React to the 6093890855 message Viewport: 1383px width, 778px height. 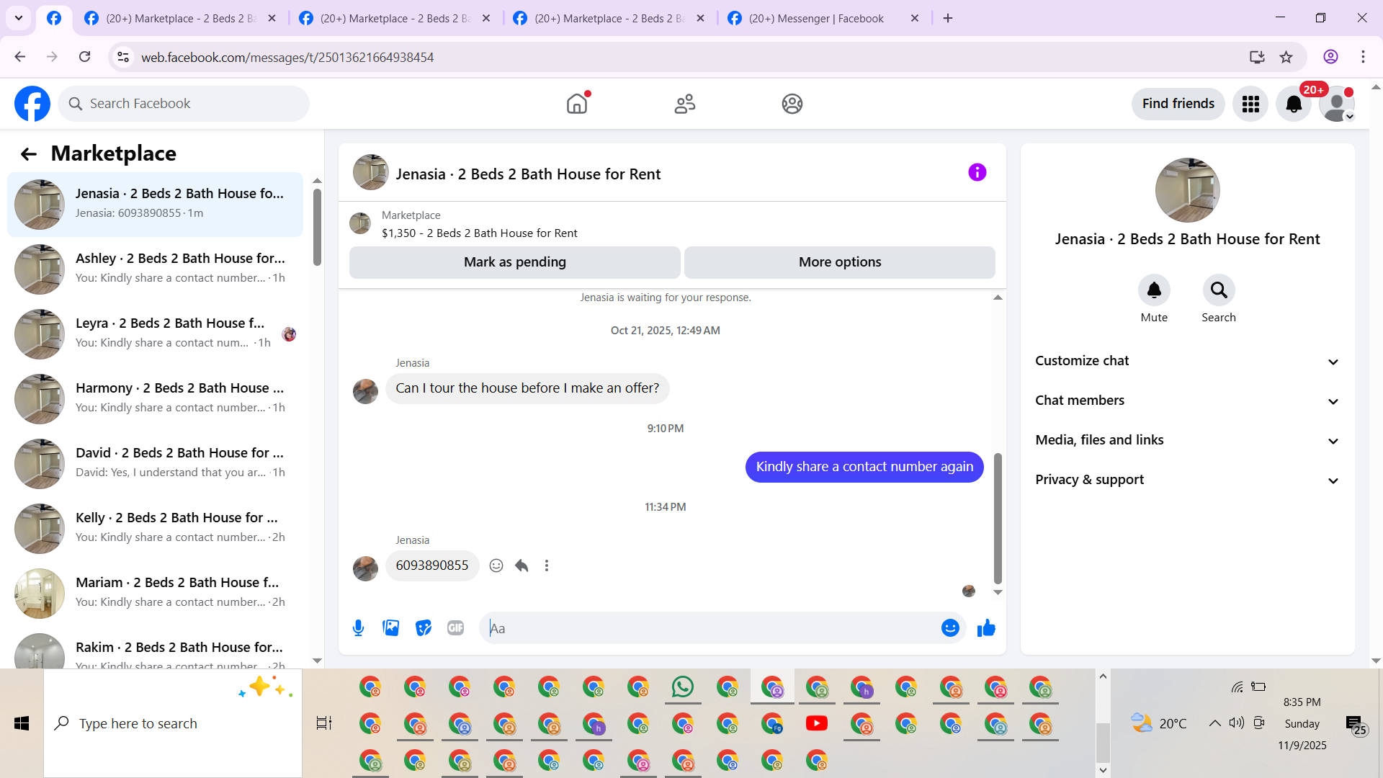pyautogui.click(x=496, y=565)
